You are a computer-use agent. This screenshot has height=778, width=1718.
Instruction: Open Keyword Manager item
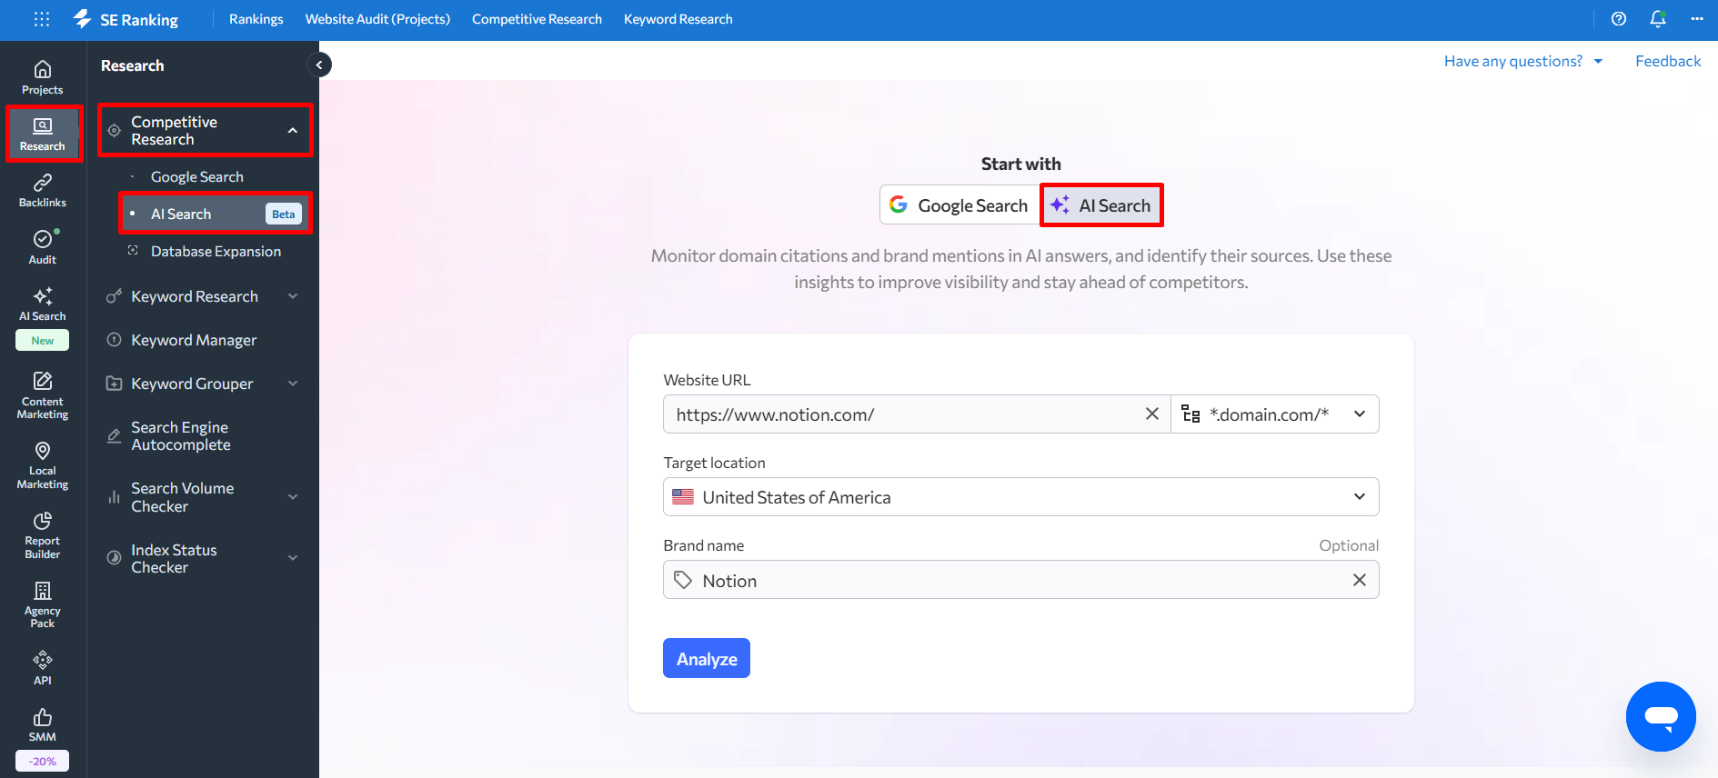coord(194,340)
